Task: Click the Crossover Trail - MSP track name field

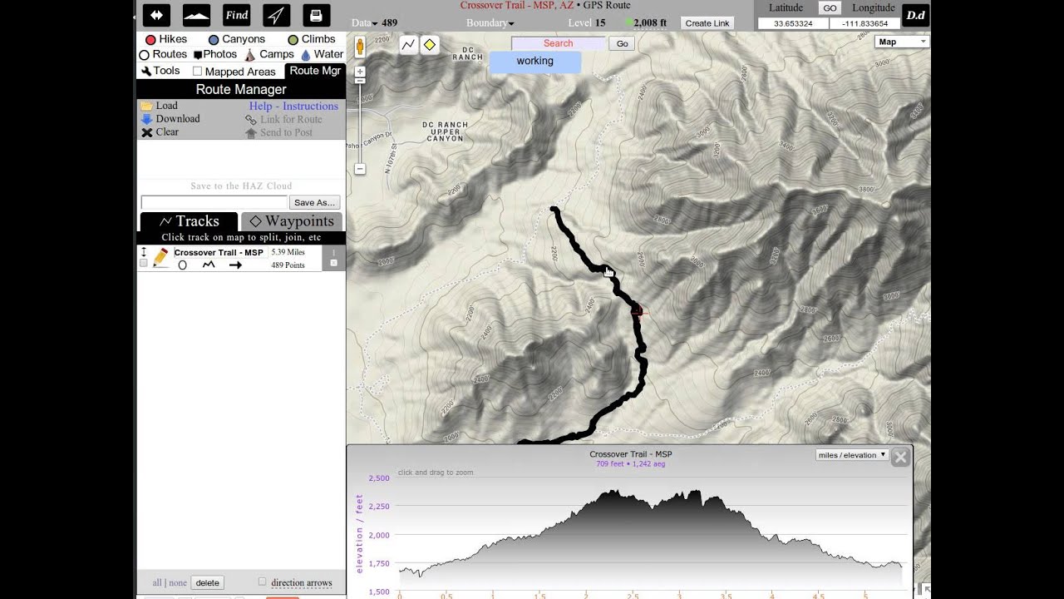Action: [x=219, y=252]
